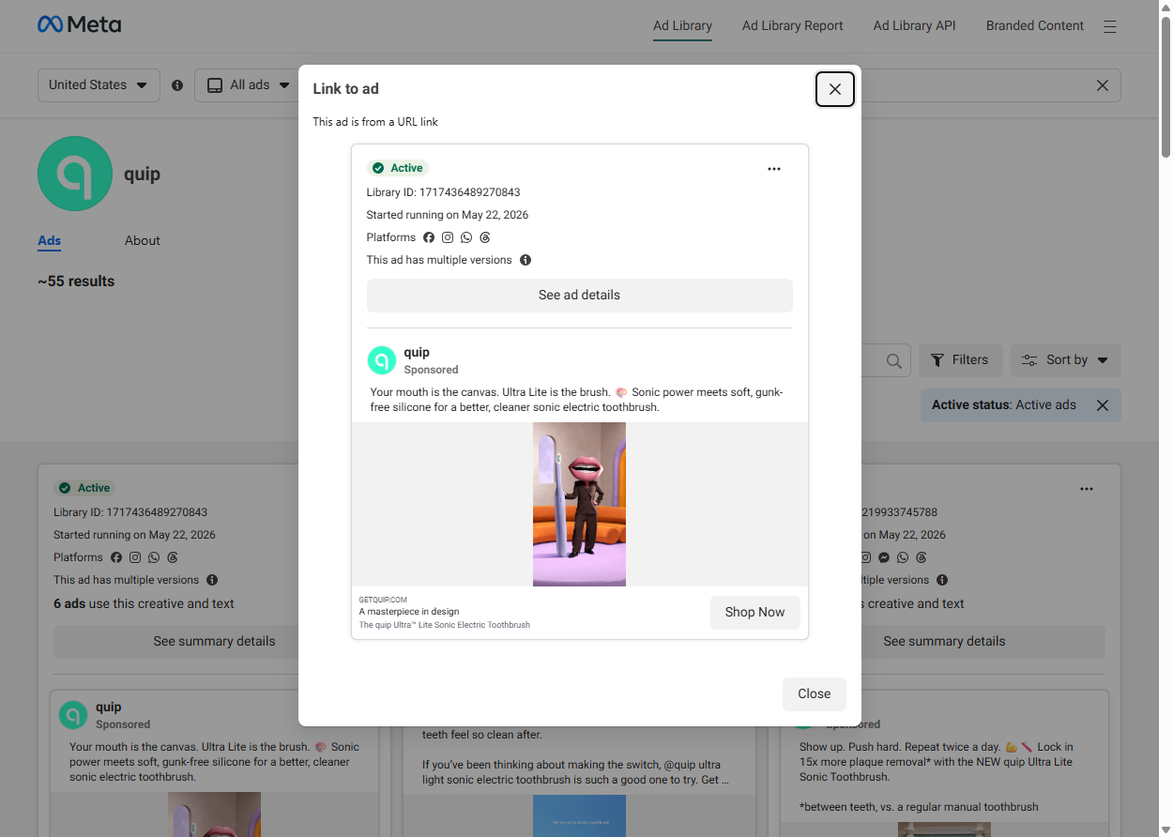Click the multiple versions info icon in dialog
1173x837 pixels.
click(526, 260)
